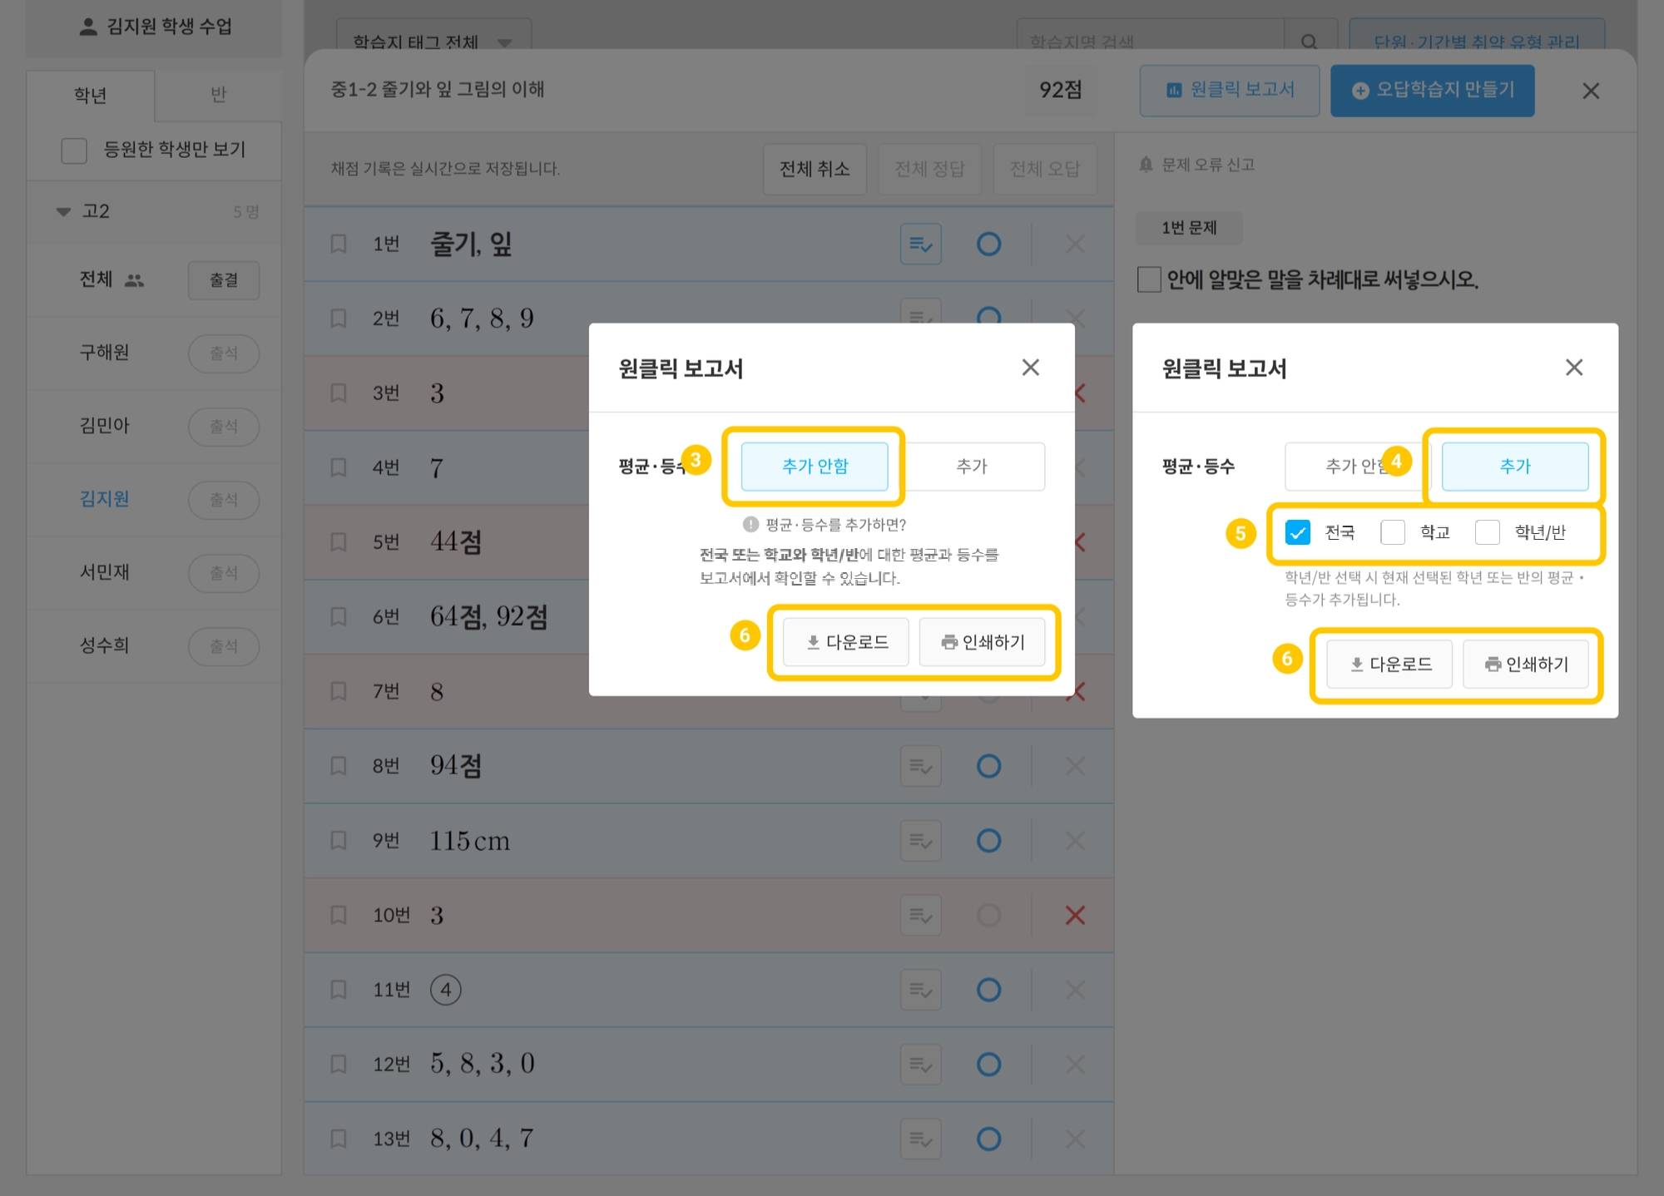Mark question 9번 correct with the circle icon
This screenshot has height=1196, width=1664.
[988, 841]
